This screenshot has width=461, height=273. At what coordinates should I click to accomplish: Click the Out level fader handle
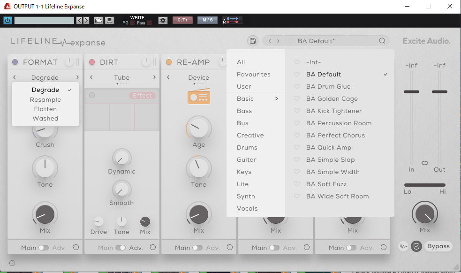(439, 92)
